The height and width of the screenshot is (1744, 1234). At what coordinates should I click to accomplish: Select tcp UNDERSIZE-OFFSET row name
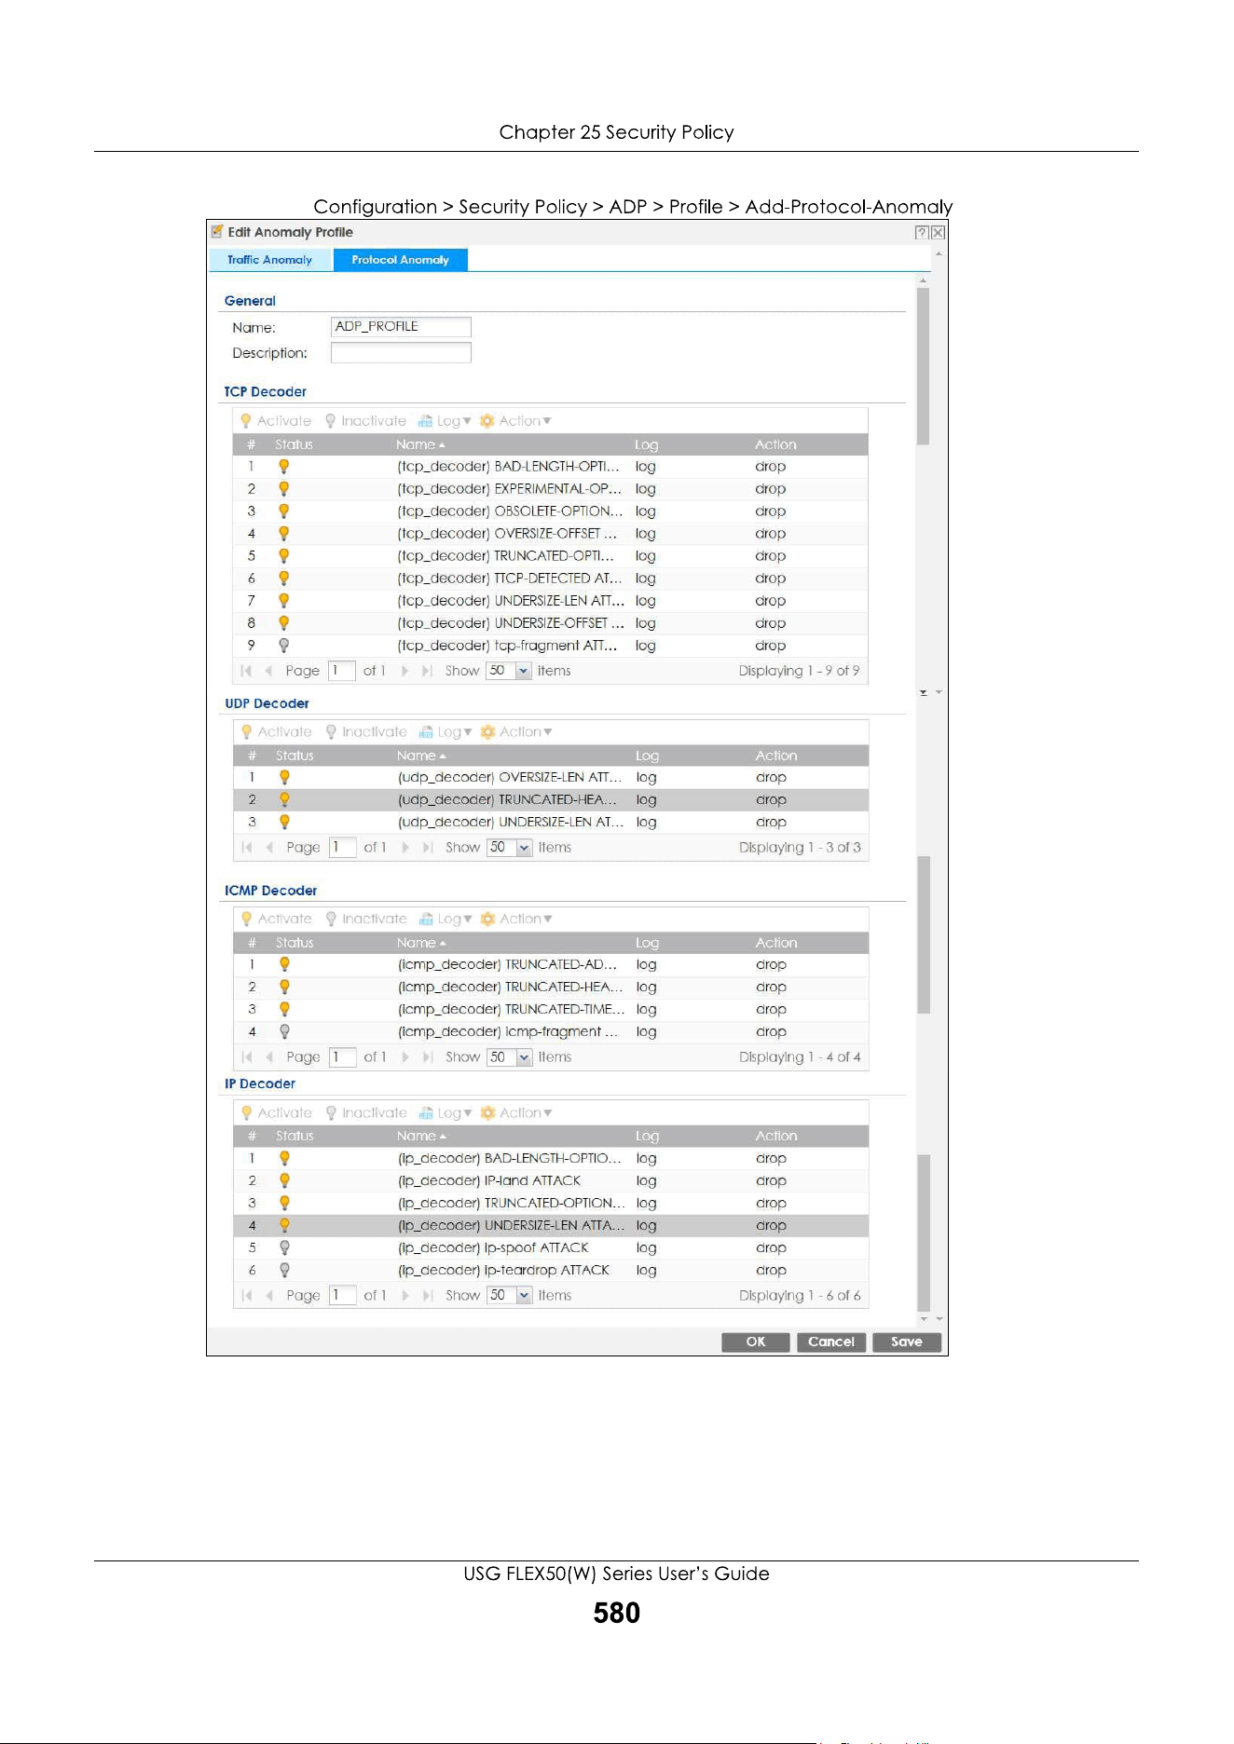[x=511, y=623]
